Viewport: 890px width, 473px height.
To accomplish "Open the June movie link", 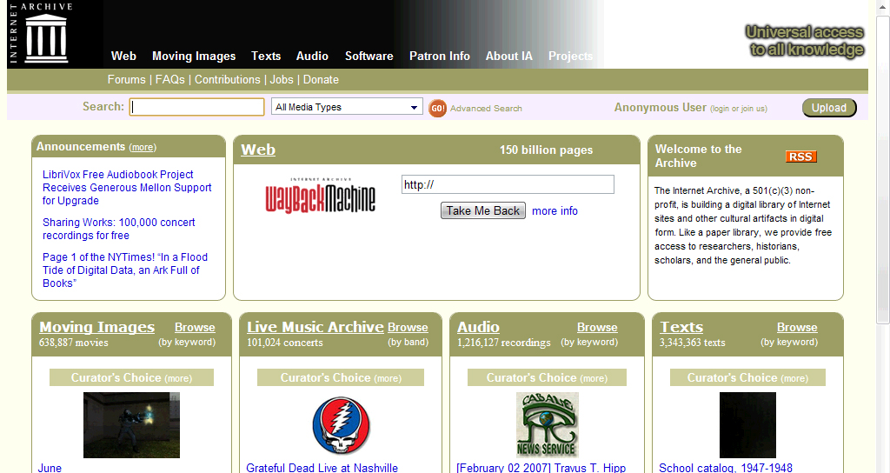I will (x=50, y=467).
